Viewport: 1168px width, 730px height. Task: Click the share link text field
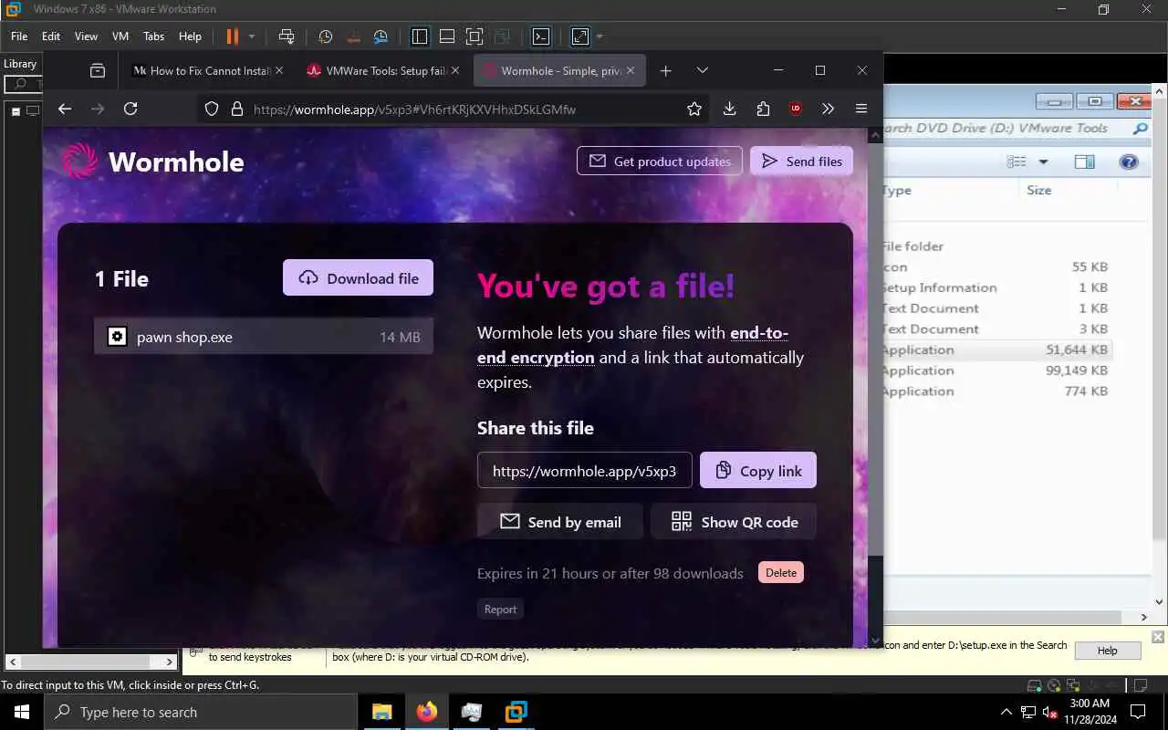click(x=585, y=471)
